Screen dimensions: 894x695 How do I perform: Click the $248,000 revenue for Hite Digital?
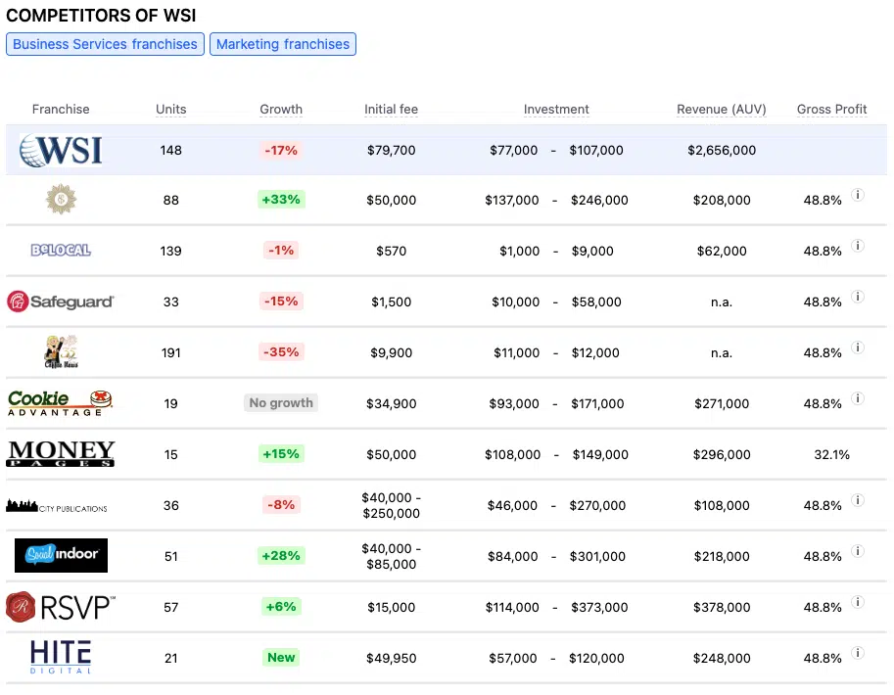coord(722,658)
